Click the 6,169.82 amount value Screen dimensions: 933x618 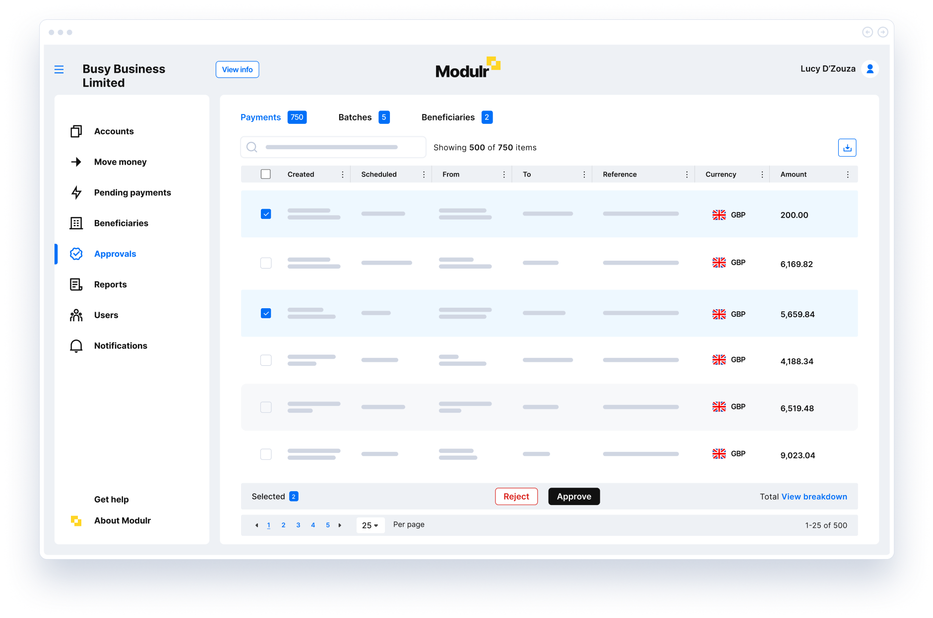click(x=797, y=264)
